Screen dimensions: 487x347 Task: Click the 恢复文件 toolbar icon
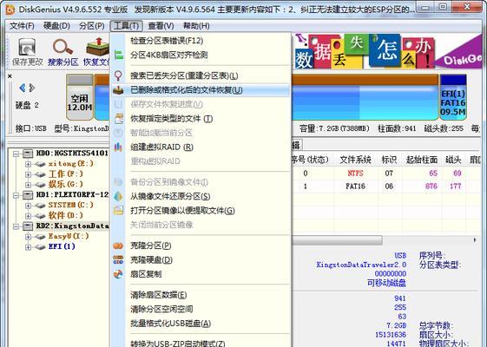point(97,51)
